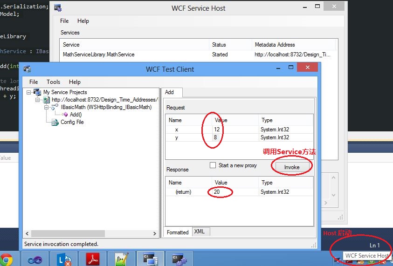Maximize the WCF Test Client window
The width and height of the screenshot is (393, 266).
(x=291, y=67)
